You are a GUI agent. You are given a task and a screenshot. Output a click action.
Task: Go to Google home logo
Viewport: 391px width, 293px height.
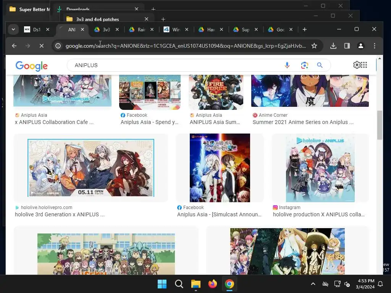click(x=31, y=66)
